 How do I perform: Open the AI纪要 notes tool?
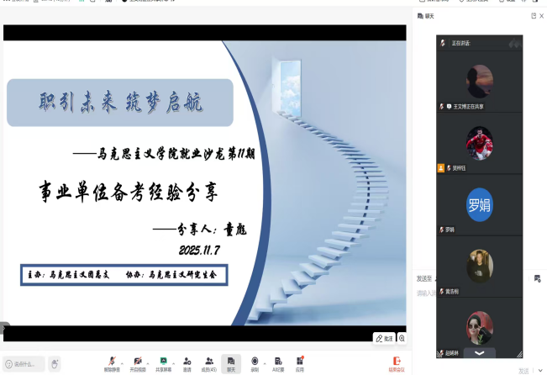(x=277, y=361)
